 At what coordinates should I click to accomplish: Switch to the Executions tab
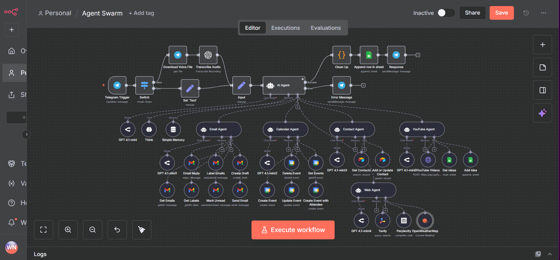pos(285,28)
